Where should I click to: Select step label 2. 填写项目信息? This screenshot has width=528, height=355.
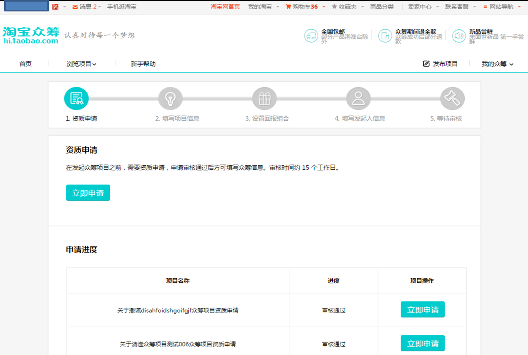(x=177, y=119)
